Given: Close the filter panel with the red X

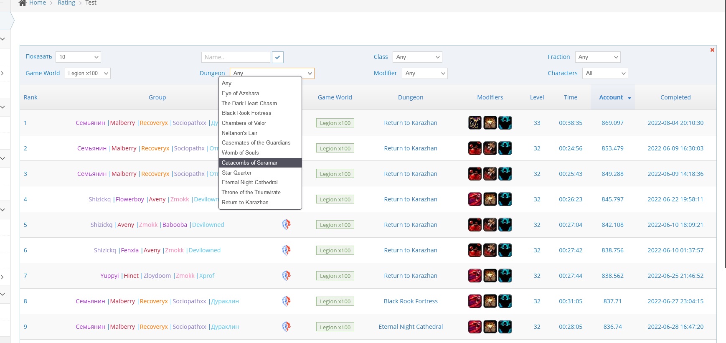Looking at the screenshot, I should point(712,50).
